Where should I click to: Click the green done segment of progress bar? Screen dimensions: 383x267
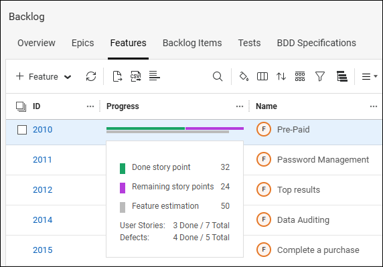(145, 128)
